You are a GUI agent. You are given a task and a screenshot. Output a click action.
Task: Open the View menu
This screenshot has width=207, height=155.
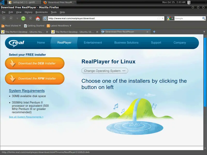pos(19,12)
